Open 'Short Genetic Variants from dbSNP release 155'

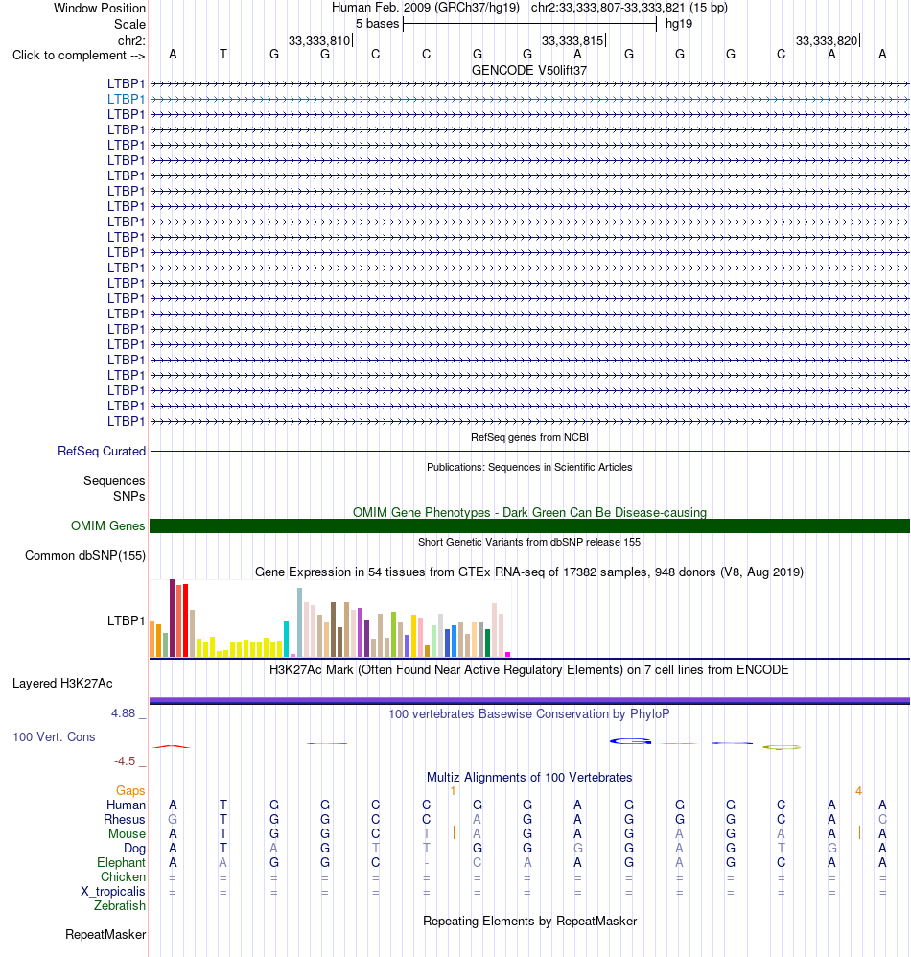[529, 542]
